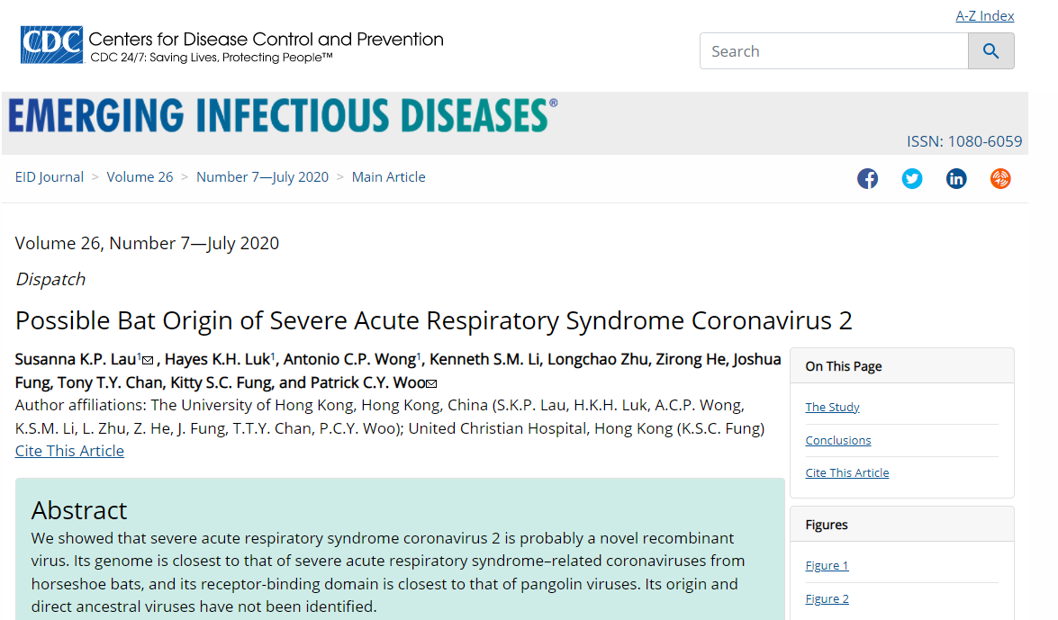The height and width of the screenshot is (620, 1058).
Task: Click the Figures panel heading
Action: pyautogui.click(x=827, y=525)
